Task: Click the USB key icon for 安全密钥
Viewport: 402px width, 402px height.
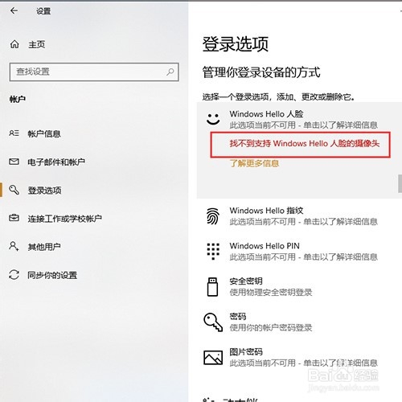Action: (x=212, y=287)
